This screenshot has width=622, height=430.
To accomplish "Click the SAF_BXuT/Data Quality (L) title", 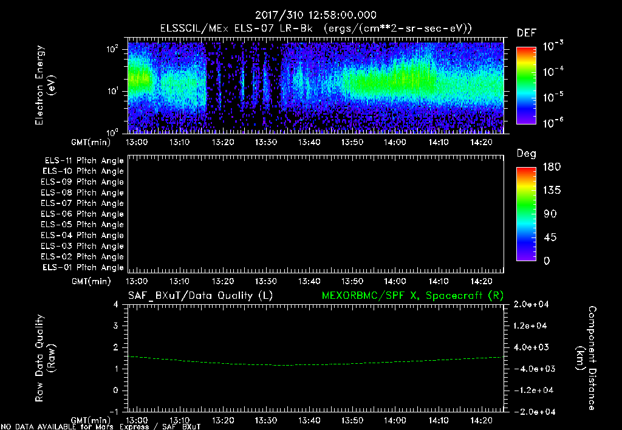I will (200, 296).
